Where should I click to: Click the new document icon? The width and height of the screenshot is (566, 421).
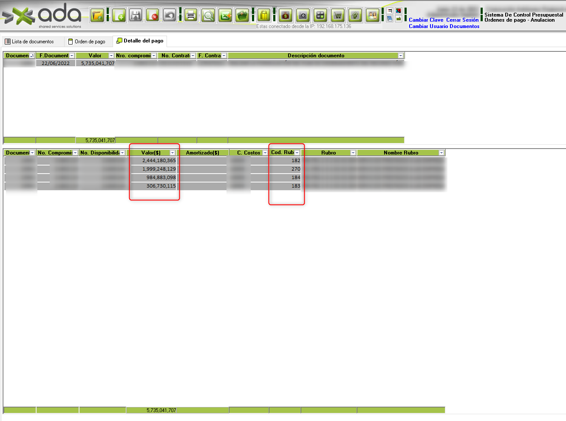119,16
